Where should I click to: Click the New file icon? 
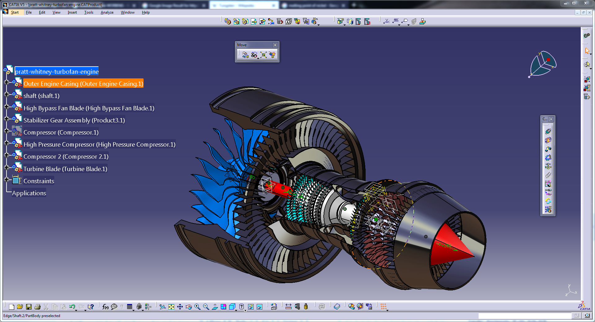pyautogui.click(x=11, y=307)
